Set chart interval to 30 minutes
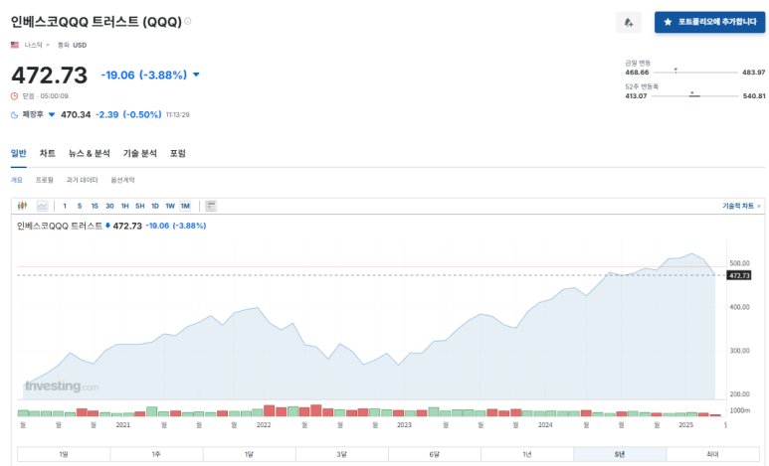 tap(109, 206)
